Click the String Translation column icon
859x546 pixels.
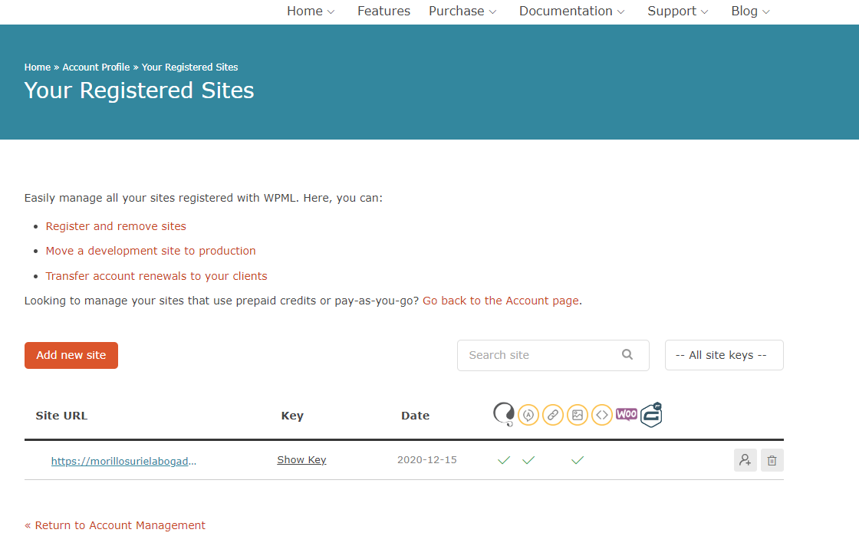[x=528, y=415]
